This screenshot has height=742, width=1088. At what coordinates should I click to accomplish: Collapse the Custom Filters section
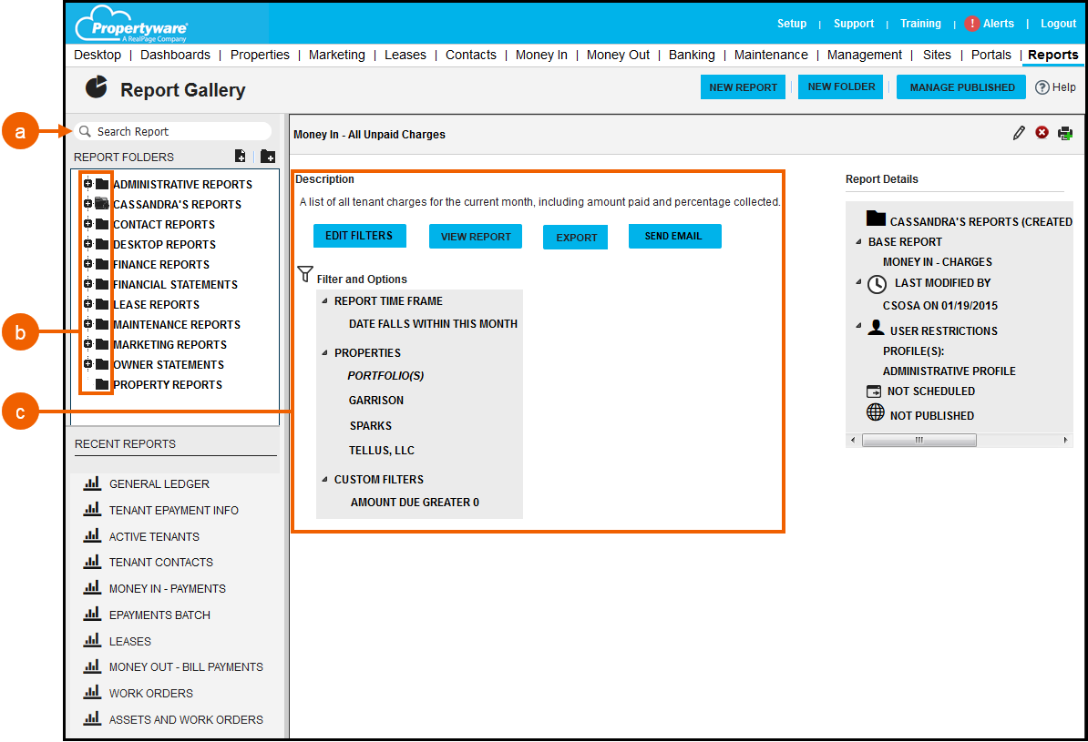tap(326, 480)
